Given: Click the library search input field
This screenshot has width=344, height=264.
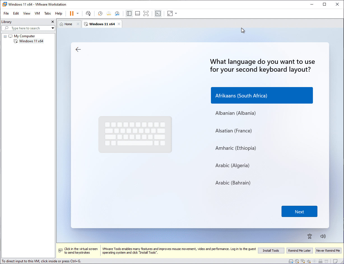Looking at the screenshot, I should click(x=28, y=28).
